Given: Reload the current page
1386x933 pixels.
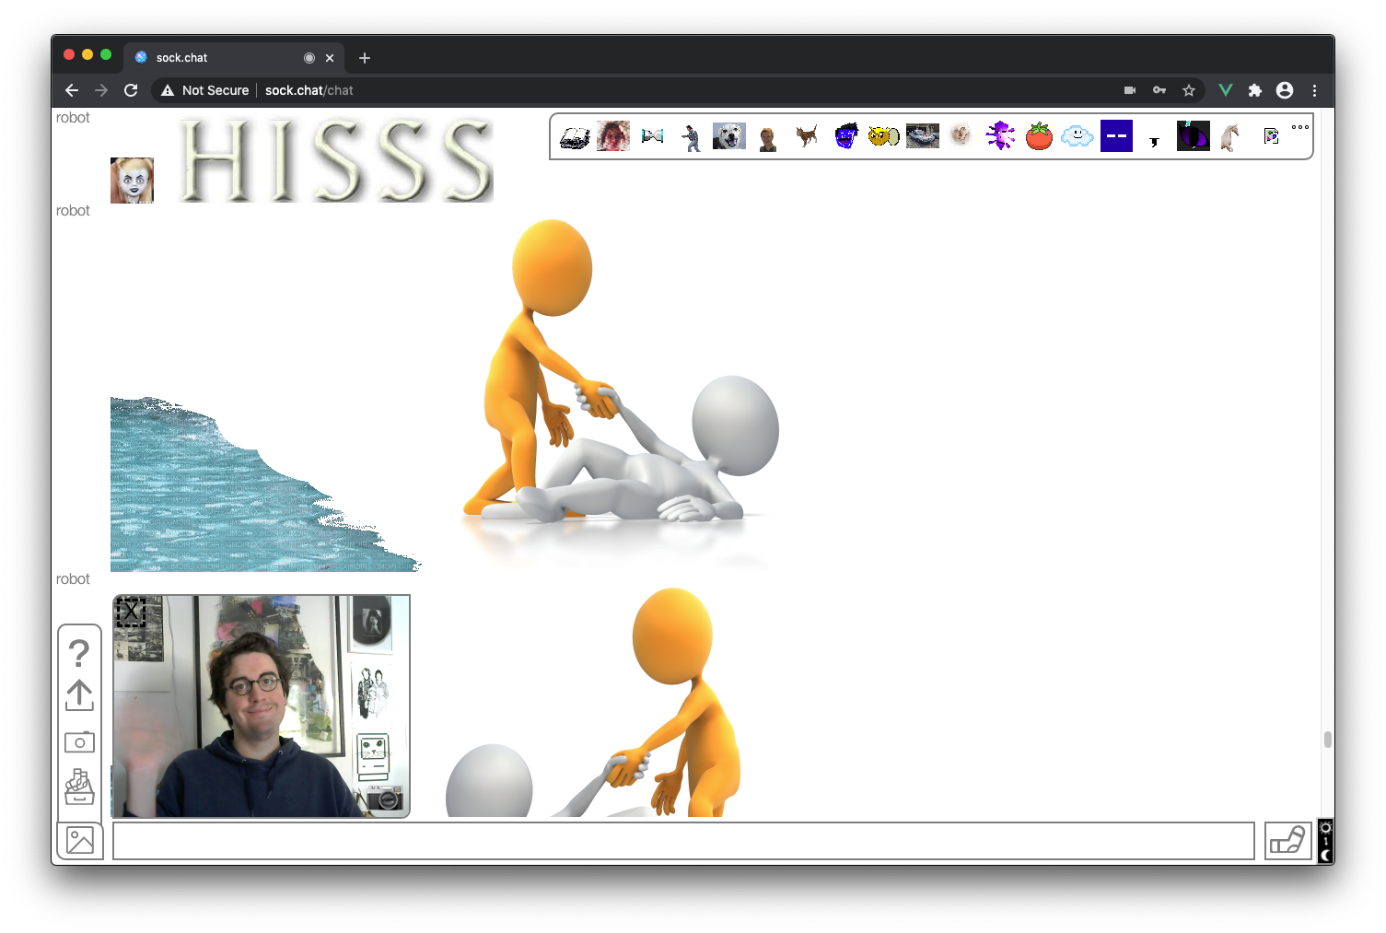Looking at the screenshot, I should 131,89.
